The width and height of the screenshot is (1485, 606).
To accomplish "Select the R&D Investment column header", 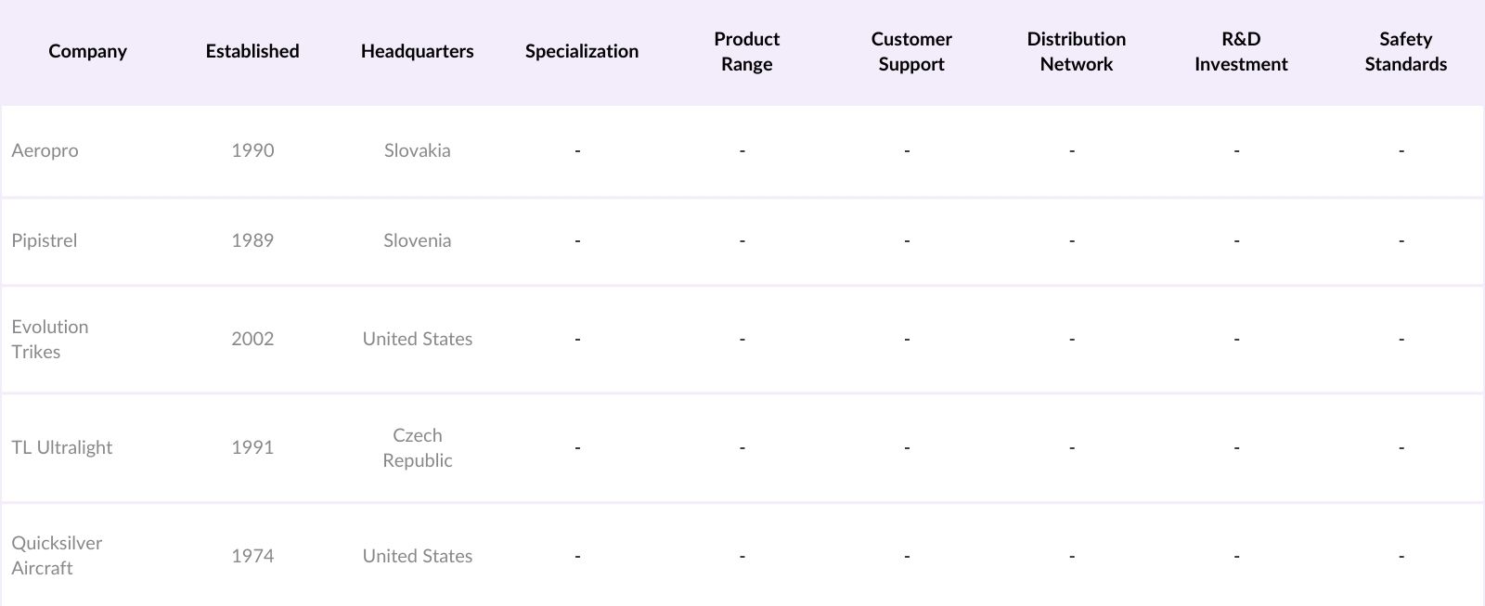I will pos(1241,51).
